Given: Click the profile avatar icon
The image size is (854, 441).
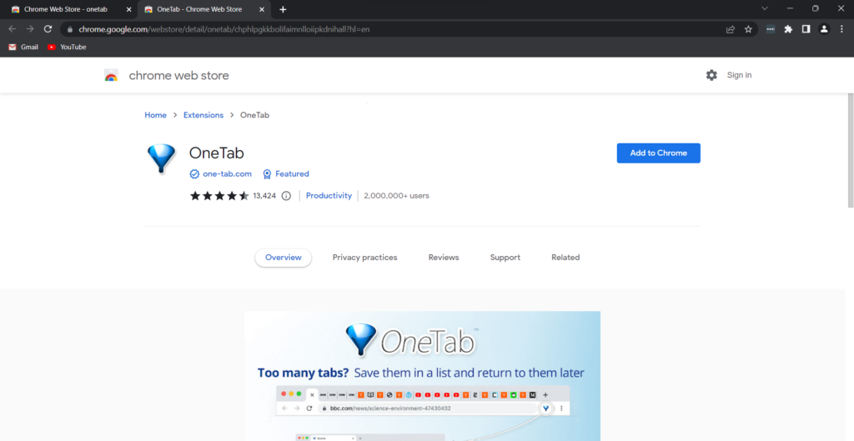Looking at the screenshot, I should click(x=824, y=29).
